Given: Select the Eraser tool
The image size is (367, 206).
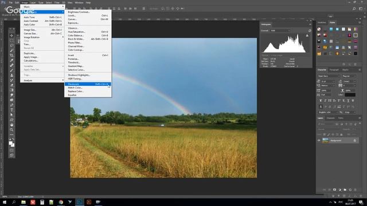Looking at the screenshot, I should pyautogui.click(x=11, y=85).
